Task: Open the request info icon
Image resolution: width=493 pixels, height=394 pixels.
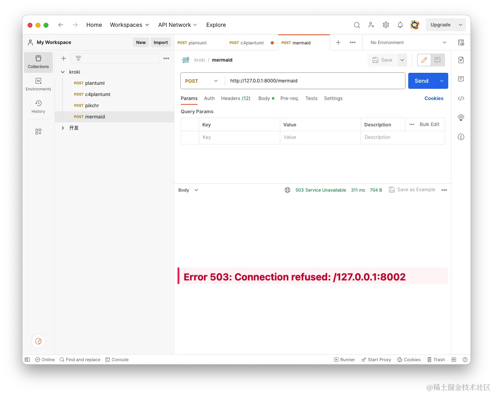Action: pos(461,137)
